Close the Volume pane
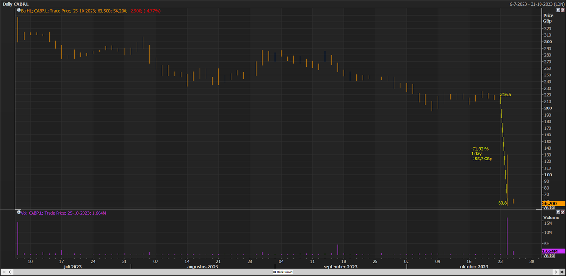Screen dimensions: 566x276 click(563, 213)
